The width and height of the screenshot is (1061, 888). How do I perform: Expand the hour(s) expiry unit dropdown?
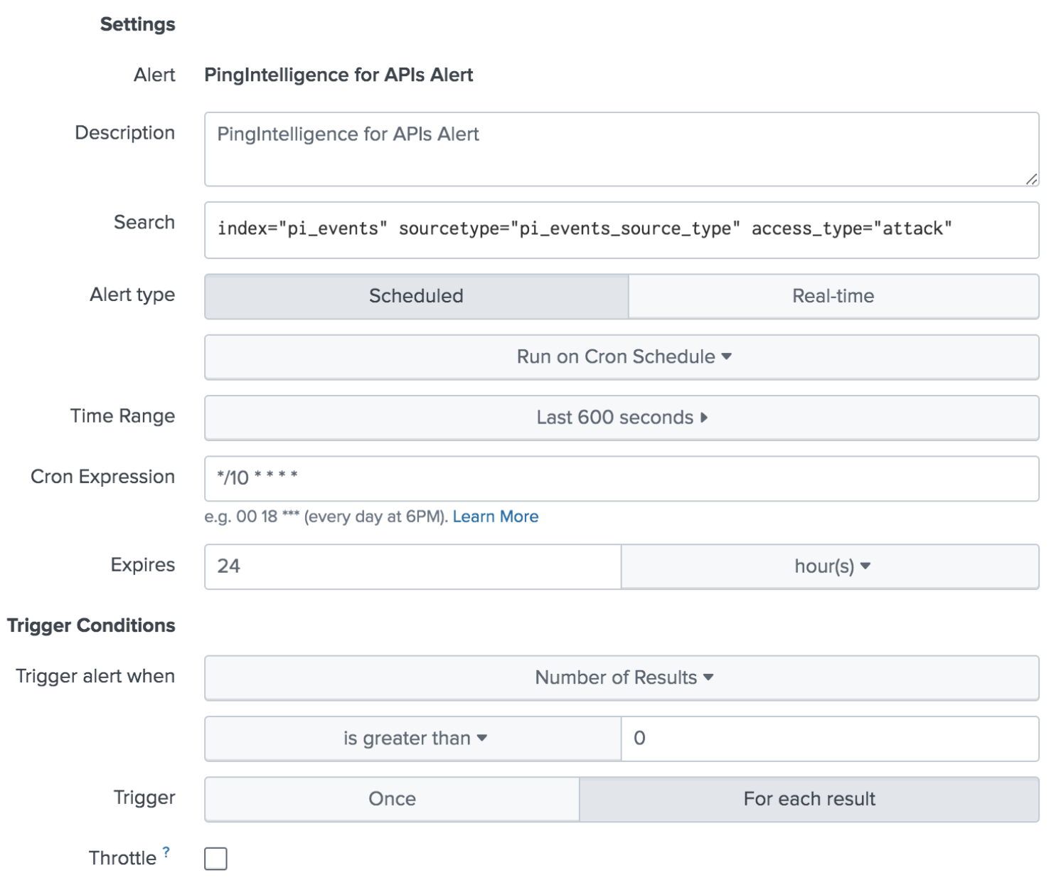(831, 566)
